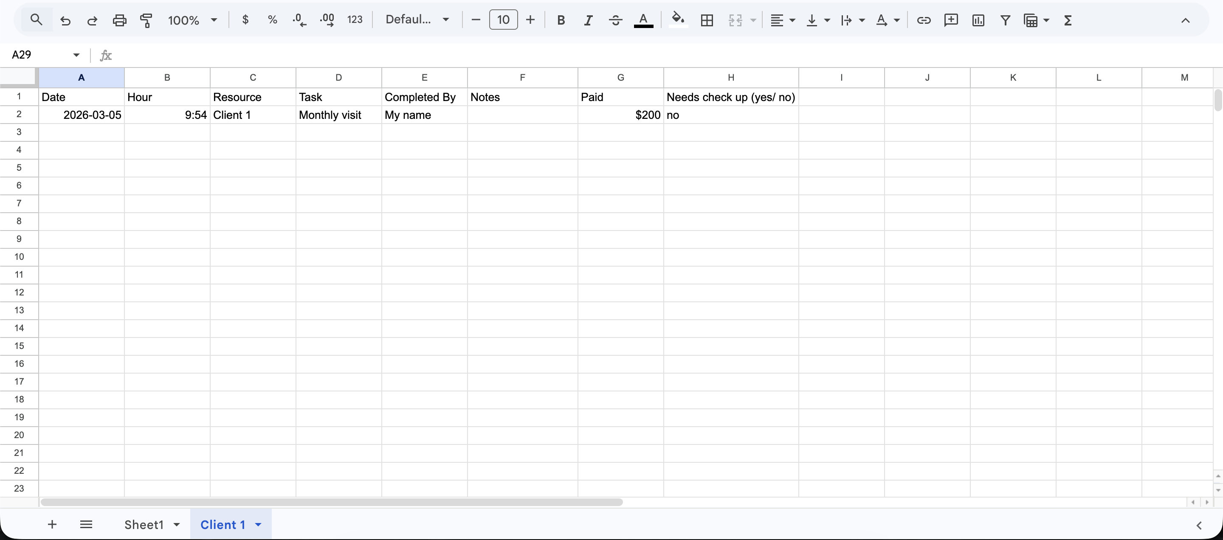
Task: Click the paint format tool
Action: 147,20
